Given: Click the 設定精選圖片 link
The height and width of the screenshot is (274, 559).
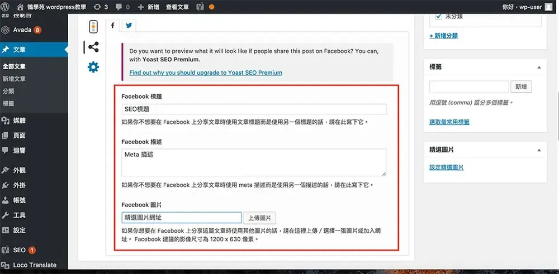Looking at the screenshot, I should 446,167.
